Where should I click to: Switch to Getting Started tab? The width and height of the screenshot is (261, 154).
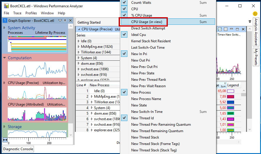click(x=89, y=22)
